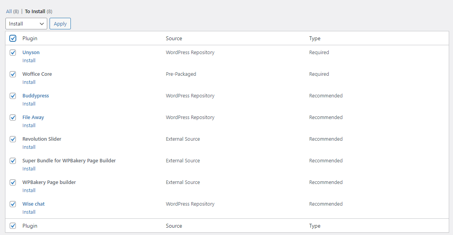Click Install under WPBakery Page builder
Screen dimensions: 453x235
[x=29, y=190]
